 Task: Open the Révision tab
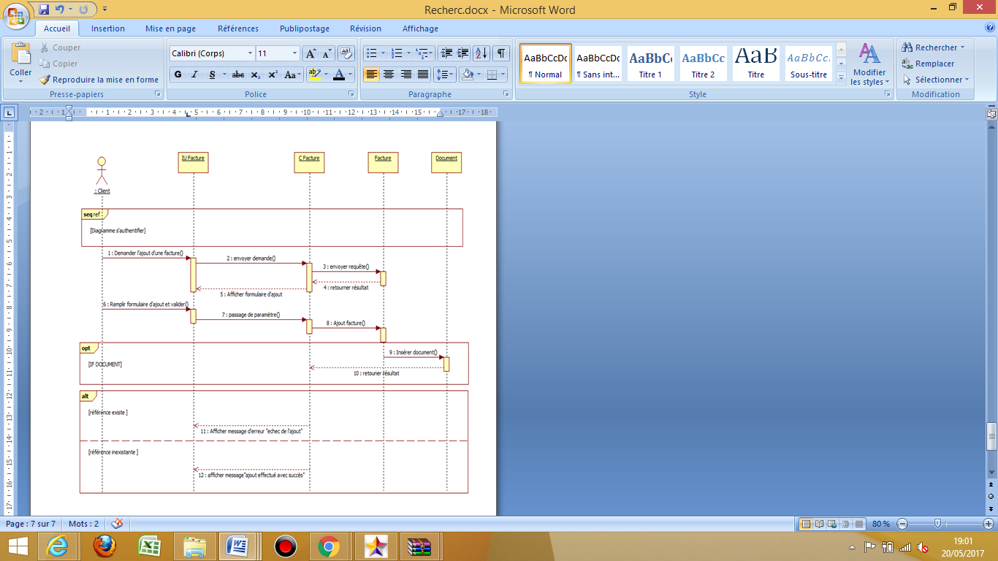(x=365, y=28)
